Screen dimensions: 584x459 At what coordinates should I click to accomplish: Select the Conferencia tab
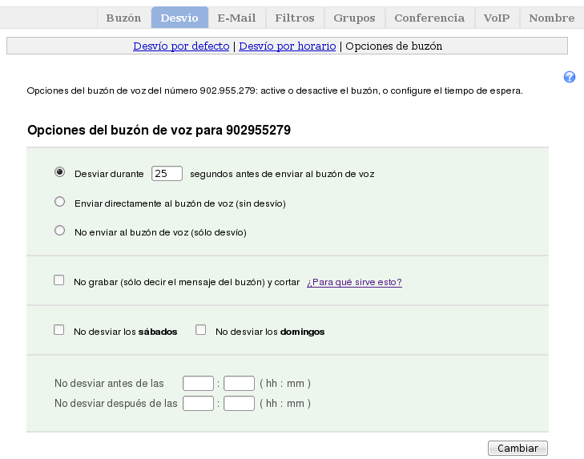point(429,18)
